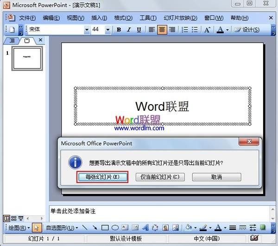Image resolution: width=278 pixels, height=246 pixels.
Task: Switch to the Outline tab in left pane
Action: [x=12, y=41]
